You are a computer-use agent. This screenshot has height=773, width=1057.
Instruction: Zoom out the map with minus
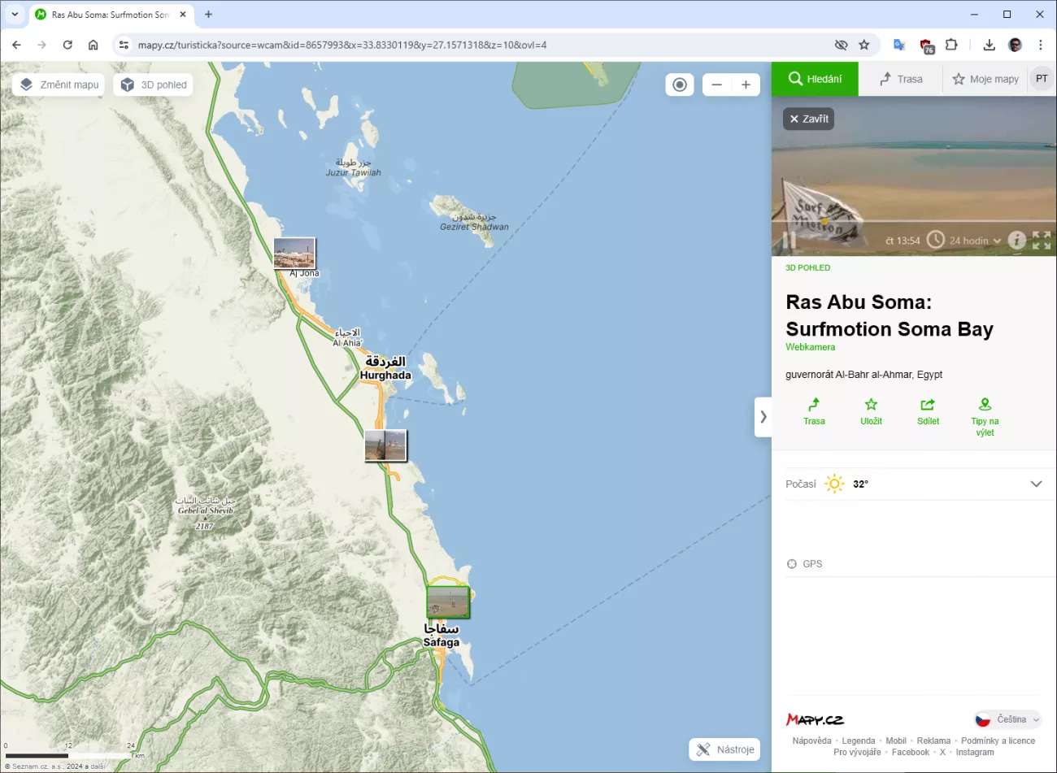point(716,85)
